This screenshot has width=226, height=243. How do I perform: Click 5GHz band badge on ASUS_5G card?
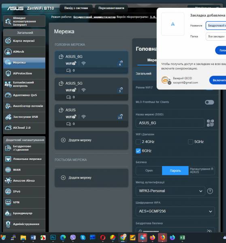point(120,90)
